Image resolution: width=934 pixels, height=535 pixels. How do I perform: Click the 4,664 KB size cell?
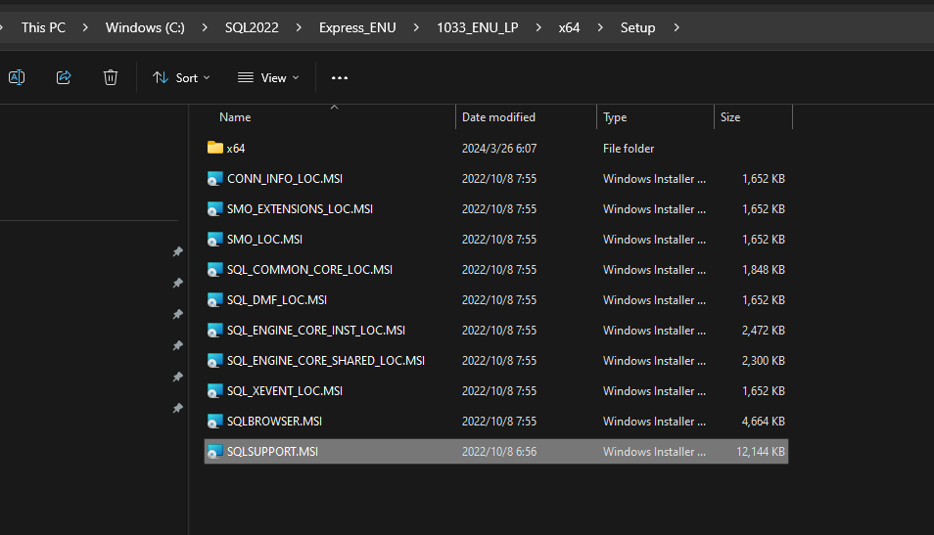coord(763,422)
